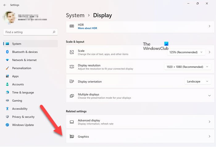Go to Windows Update page
This screenshot has height=147, width=216.
pyautogui.click(x=31, y=125)
